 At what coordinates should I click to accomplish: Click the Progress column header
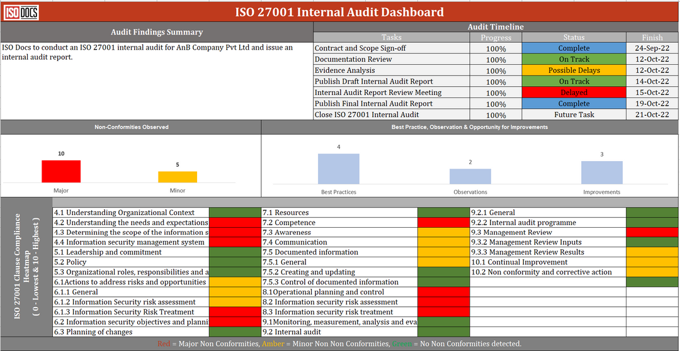pyautogui.click(x=496, y=38)
